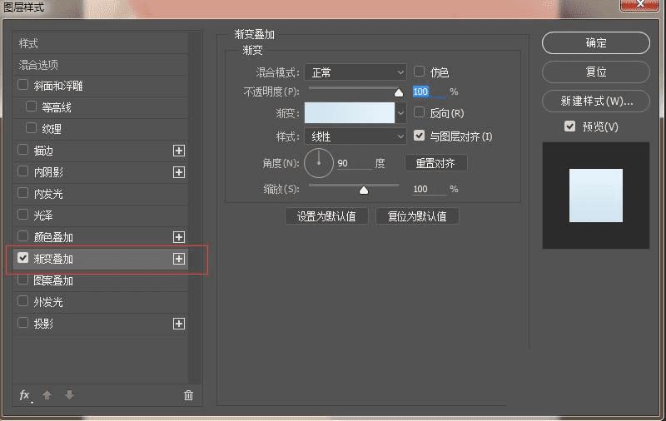Enable the 内发光 checkbox
The image size is (666, 421).
[x=23, y=193]
